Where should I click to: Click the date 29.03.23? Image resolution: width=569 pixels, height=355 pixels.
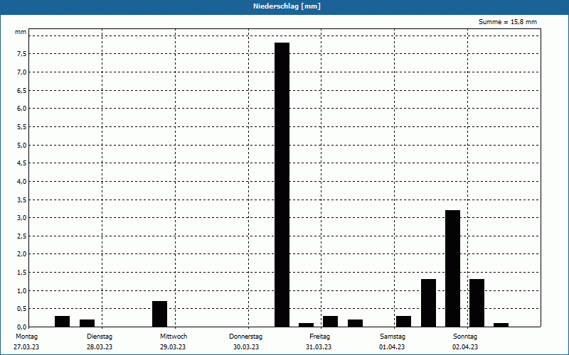[173, 347]
